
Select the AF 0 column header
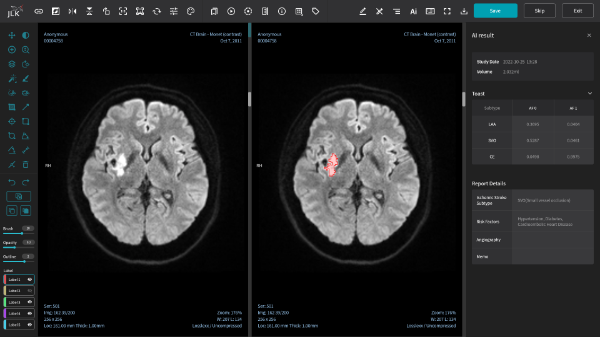pyautogui.click(x=532, y=108)
